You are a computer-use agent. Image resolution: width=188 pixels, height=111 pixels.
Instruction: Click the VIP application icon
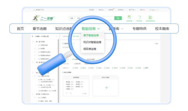(x=139, y=17)
